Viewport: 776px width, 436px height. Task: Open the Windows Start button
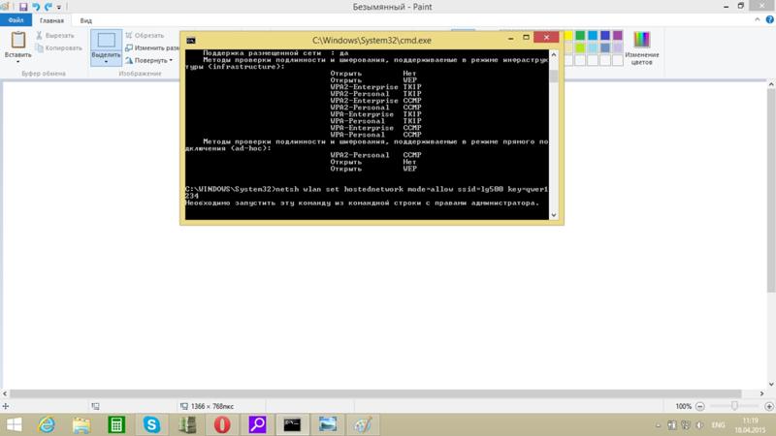click(x=14, y=424)
